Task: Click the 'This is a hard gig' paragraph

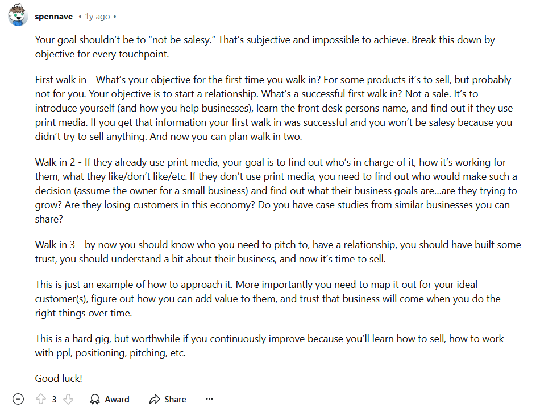Action: (x=269, y=346)
